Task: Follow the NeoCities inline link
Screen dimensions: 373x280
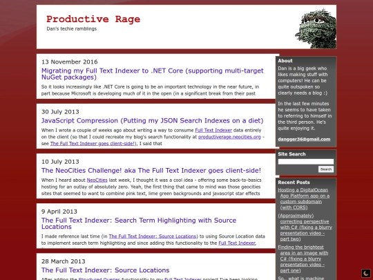Action: (x=97, y=180)
